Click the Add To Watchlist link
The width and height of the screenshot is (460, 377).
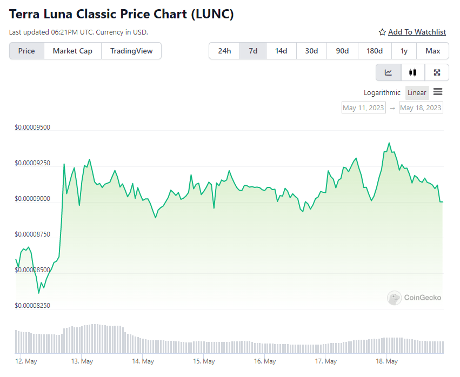[x=417, y=32]
